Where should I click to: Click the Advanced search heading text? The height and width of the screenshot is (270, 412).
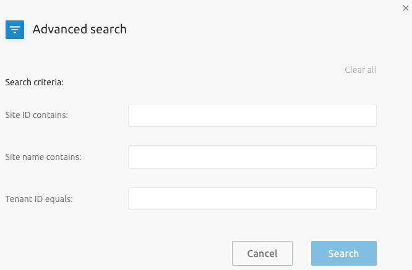pyautogui.click(x=79, y=29)
